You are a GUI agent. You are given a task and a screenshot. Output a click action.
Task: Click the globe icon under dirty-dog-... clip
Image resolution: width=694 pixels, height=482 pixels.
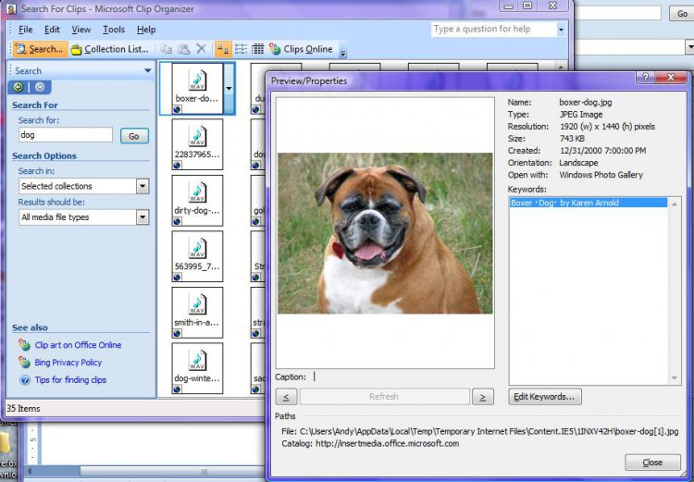tap(178, 221)
